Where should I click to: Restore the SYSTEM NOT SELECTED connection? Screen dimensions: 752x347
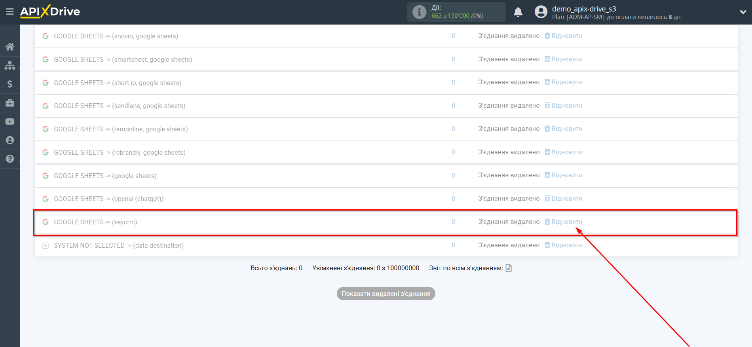coord(564,245)
